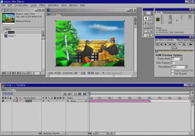Open the 50% magnification dropdown in Comp window
The width and height of the screenshot is (195, 136).
pyautogui.click(x=52, y=73)
